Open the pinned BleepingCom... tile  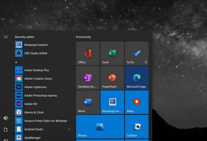[x=112, y=102]
